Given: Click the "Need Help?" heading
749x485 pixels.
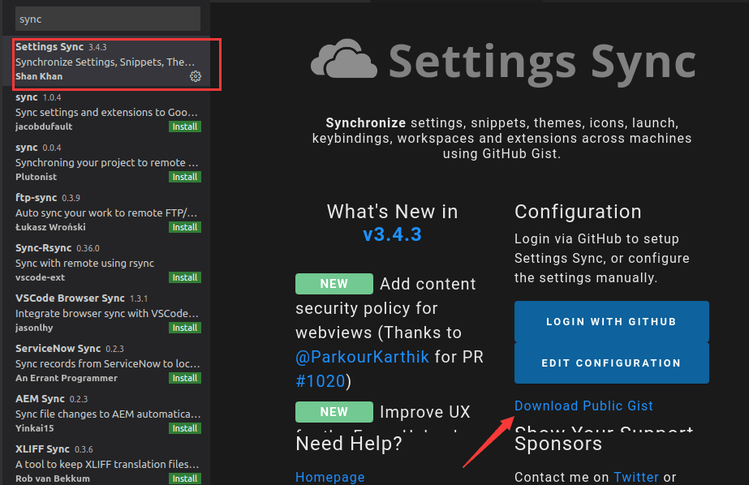Looking at the screenshot, I should [349, 444].
